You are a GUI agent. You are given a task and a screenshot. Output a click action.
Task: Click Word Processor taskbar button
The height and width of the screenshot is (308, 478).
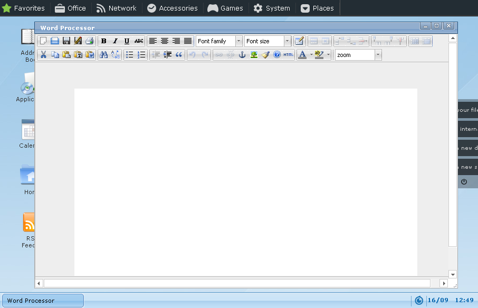pos(42,301)
